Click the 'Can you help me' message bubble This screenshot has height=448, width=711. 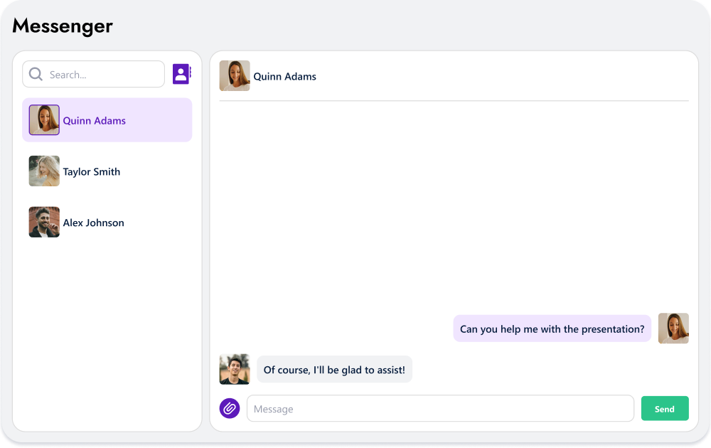coord(552,329)
